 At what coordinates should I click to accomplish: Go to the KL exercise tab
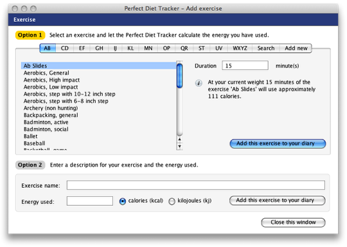click(x=130, y=48)
